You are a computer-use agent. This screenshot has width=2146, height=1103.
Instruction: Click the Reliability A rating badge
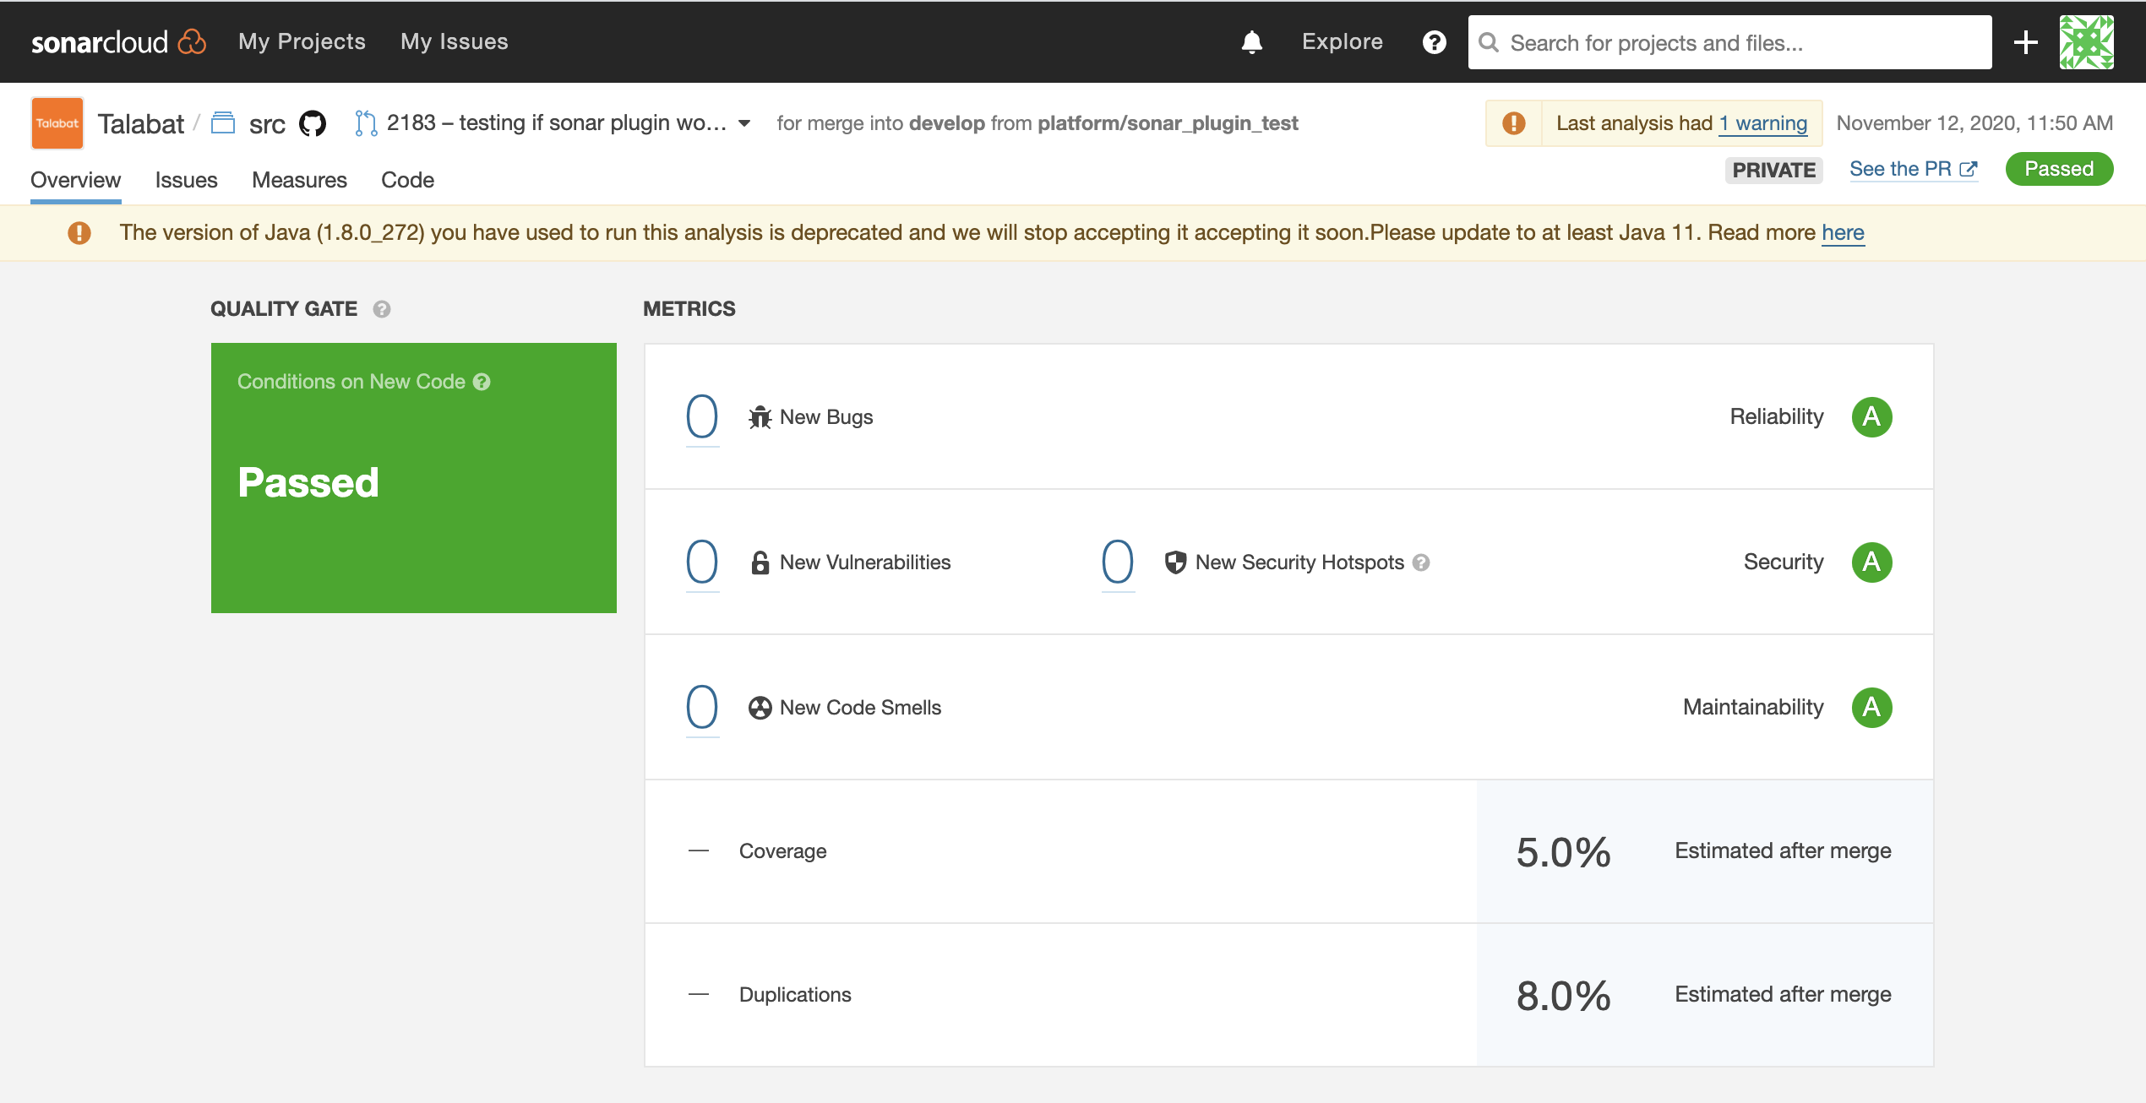[x=1871, y=416]
